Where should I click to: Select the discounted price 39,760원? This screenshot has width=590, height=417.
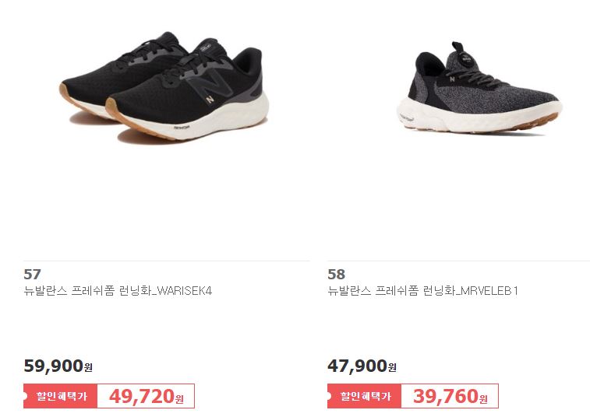coord(450,396)
